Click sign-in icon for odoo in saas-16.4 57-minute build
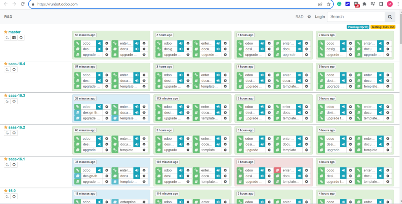 pos(100,75)
